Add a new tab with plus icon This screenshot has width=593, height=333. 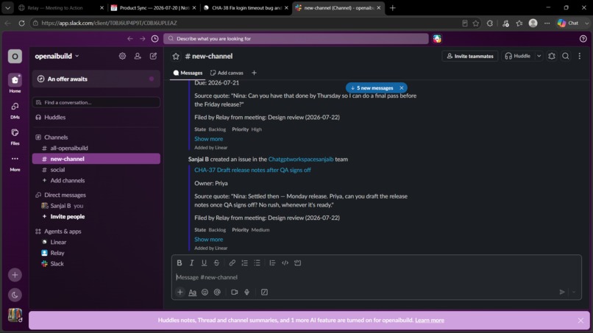(x=254, y=73)
